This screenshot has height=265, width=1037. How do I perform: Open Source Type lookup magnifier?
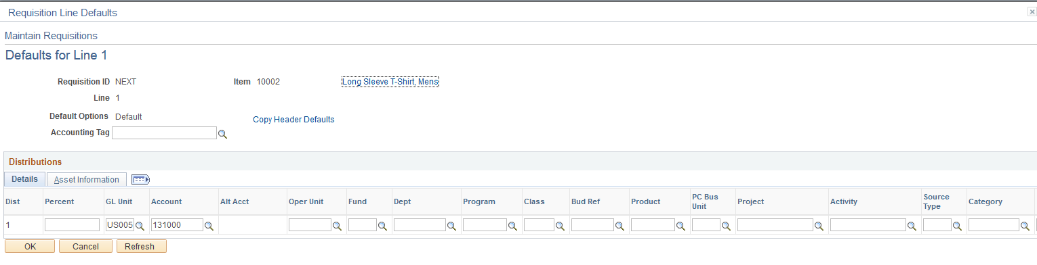pos(957,226)
